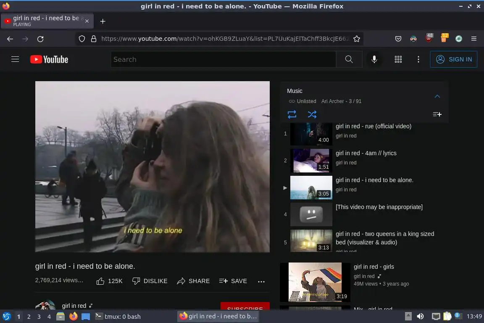
Task: Save the playlist with the add-to-library icon
Action: [437, 114]
